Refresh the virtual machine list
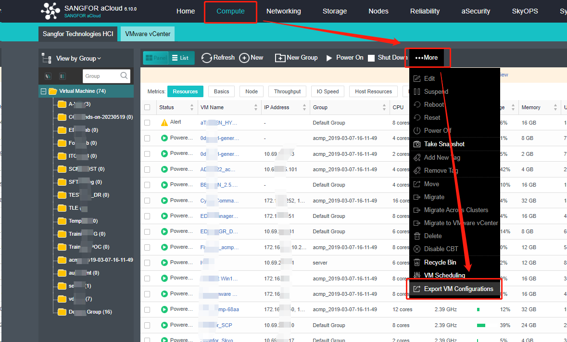The image size is (567, 342). coord(218,58)
